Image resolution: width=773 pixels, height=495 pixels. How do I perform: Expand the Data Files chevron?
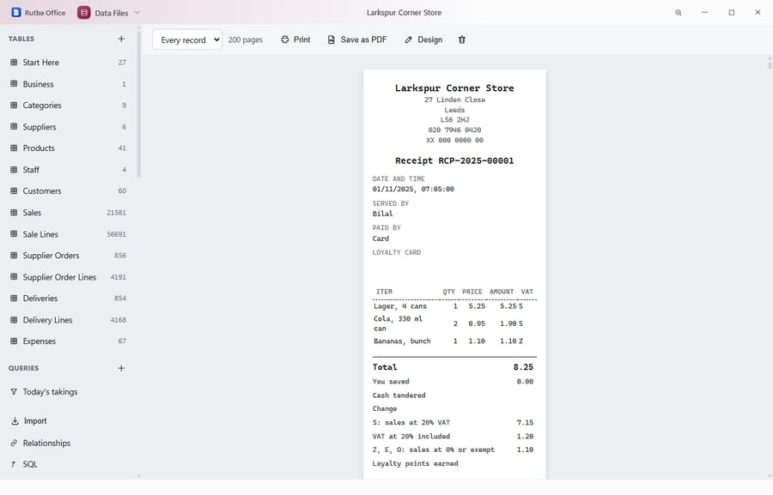pos(137,12)
